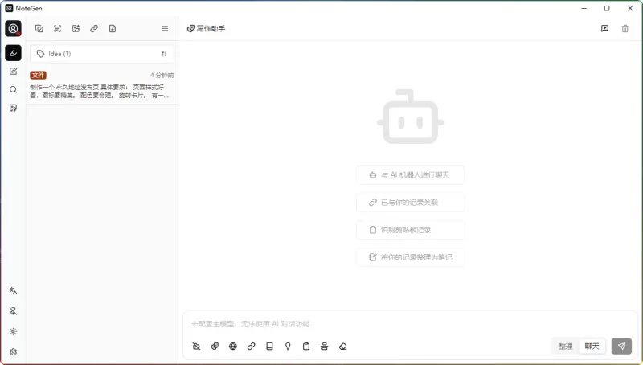Image resolution: width=643 pixels, height=365 pixels.
Task: Import a file record icon
Action: tap(113, 28)
